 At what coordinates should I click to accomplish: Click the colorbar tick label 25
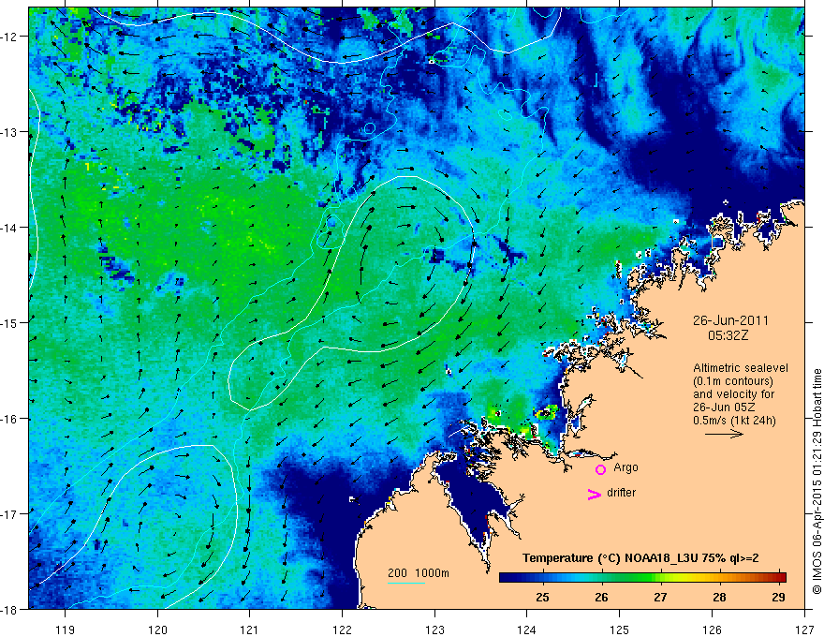click(542, 597)
